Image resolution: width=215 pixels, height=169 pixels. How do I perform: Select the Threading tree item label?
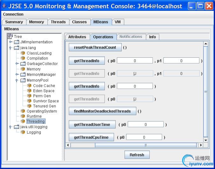[36, 121]
